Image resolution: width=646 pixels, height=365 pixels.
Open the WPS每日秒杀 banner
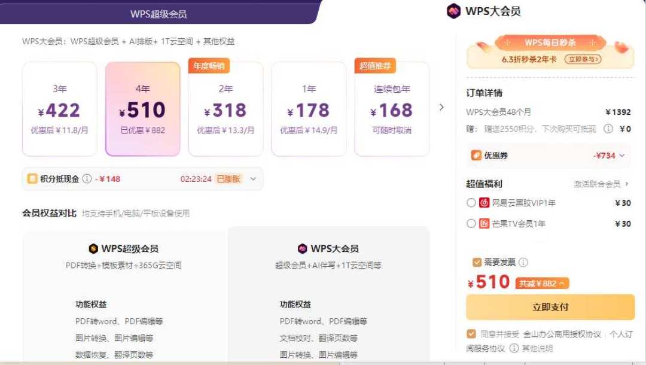pyautogui.click(x=550, y=51)
